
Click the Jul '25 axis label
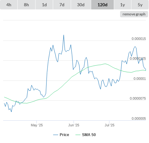(109, 125)
